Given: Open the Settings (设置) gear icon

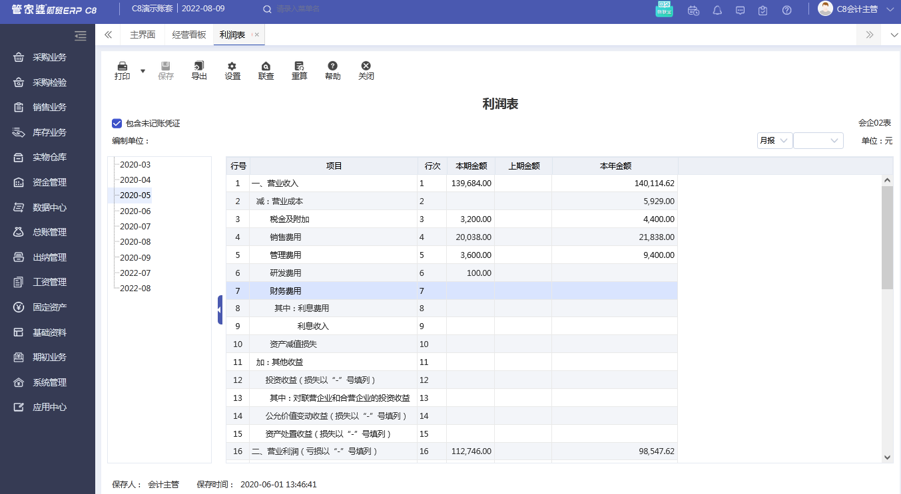Looking at the screenshot, I should (232, 66).
